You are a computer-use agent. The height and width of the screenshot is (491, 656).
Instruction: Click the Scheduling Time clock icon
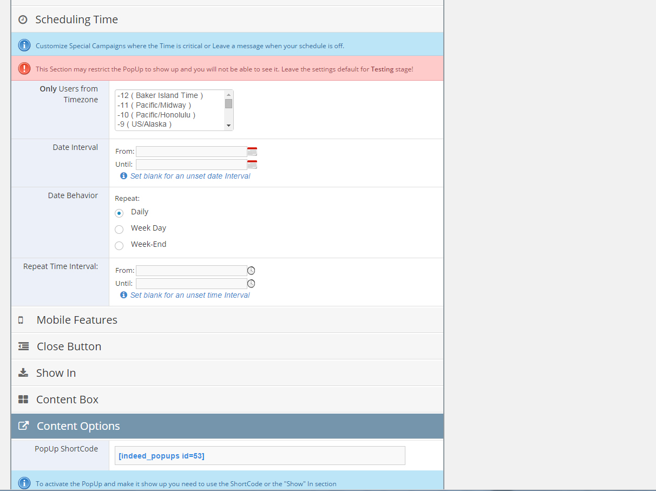(23, 20)
